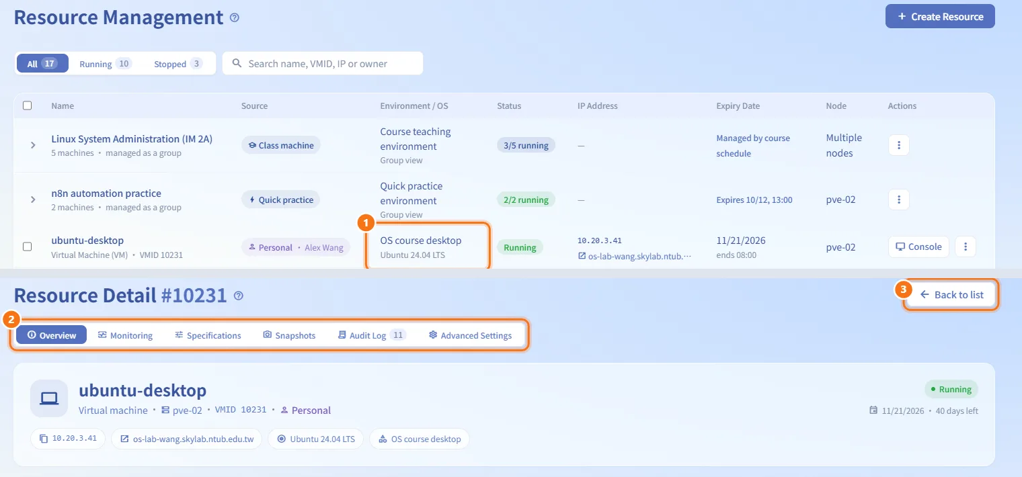
Task: Open the three-dot menu for ubuntu-desktop row
Action: [x=966, y=247]
